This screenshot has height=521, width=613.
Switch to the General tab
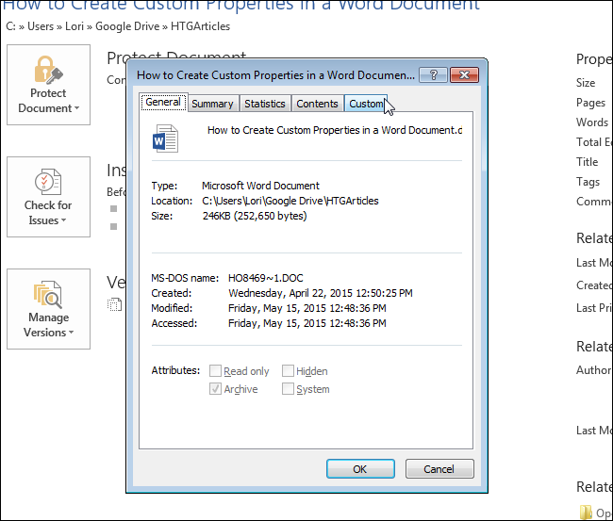(x=163, y=102)
